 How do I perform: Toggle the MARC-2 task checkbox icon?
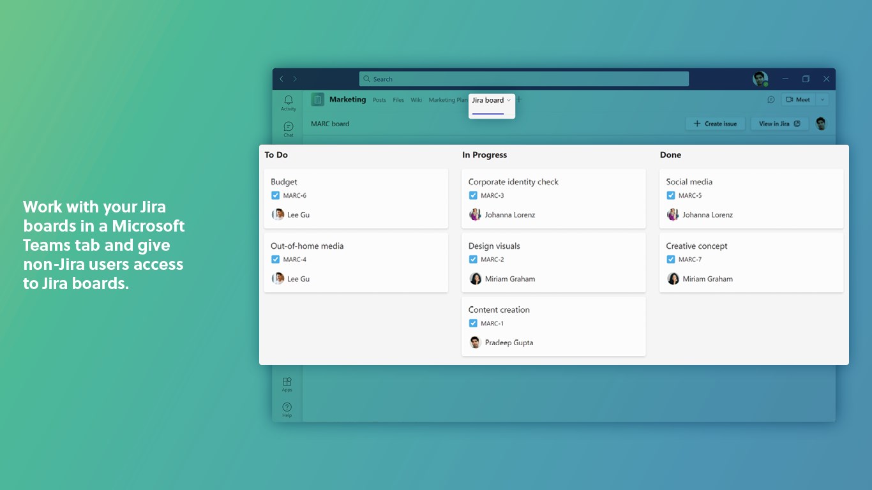coord(473,260)
